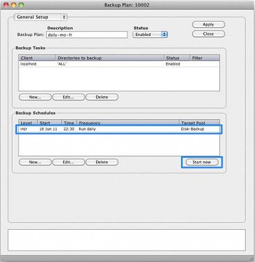
Task: Click the Target Pool column header
Action: 199,123
